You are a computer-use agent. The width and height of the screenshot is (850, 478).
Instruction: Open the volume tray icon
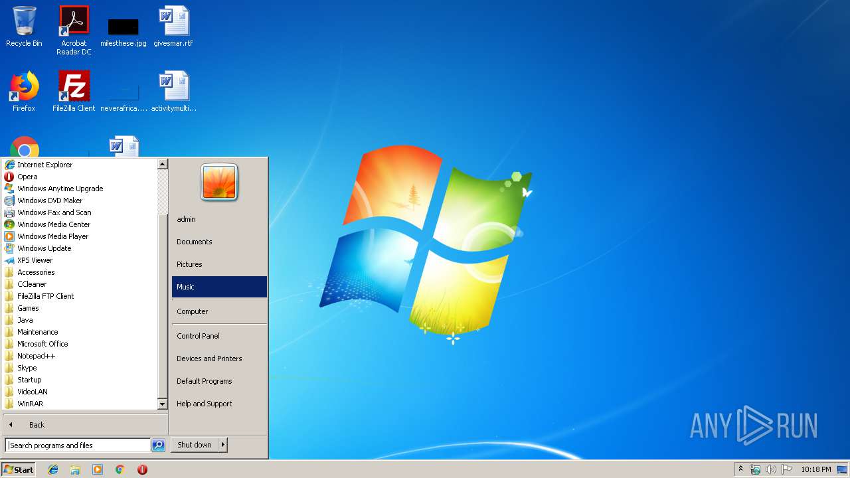[770, 469]
